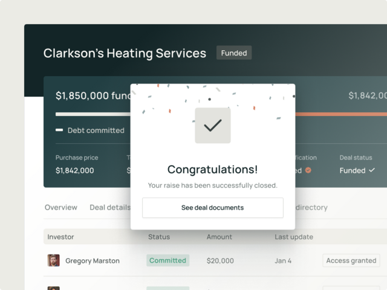The height and width of the screenshot is (290, 387).
Task: Sort by the Amount column header
Action: click(x=219, y=237)
